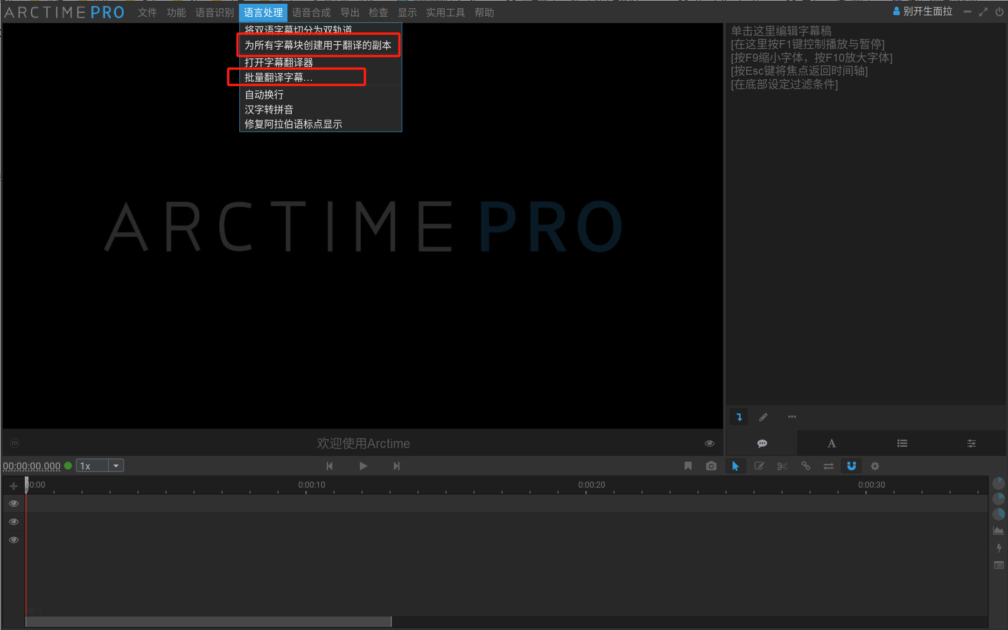Open the three-dots more options
1008x630 pixels.
(792, 417)
